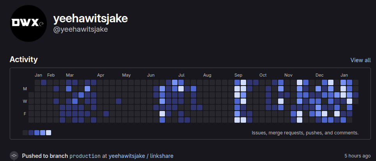This screenshot has height=161, width=376.
Task: Click the middle swatch in the activity legend
Action: pos(37,133)
